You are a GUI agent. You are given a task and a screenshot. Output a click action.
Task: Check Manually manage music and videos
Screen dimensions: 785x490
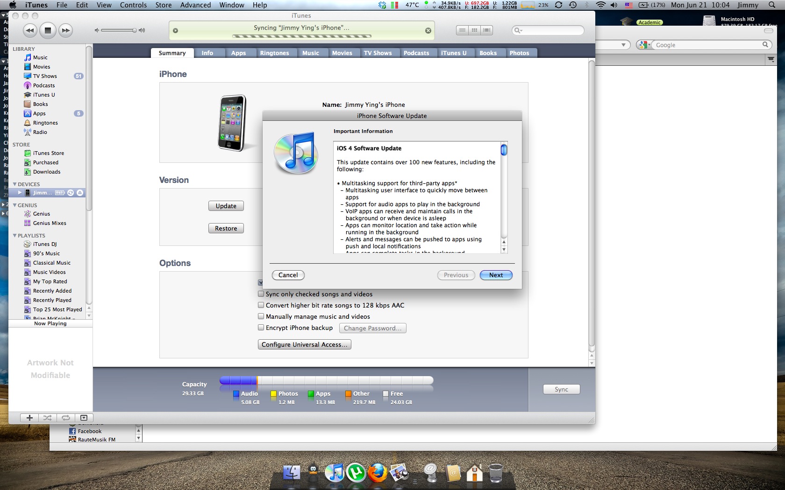click(x=261, y=316)
